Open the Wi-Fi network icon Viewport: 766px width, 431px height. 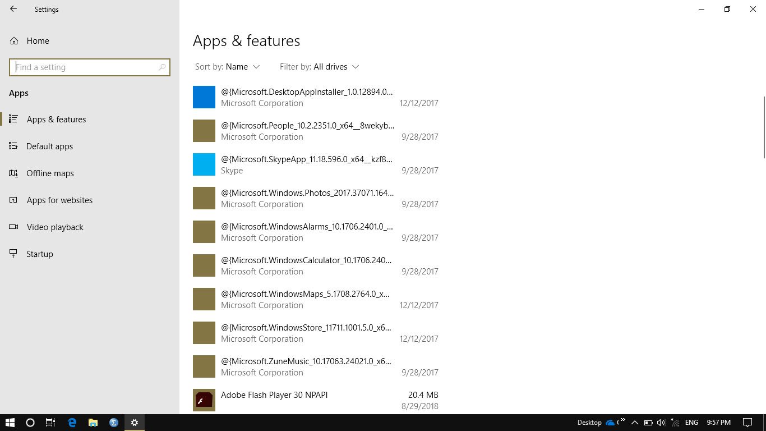tap(675, 423)
